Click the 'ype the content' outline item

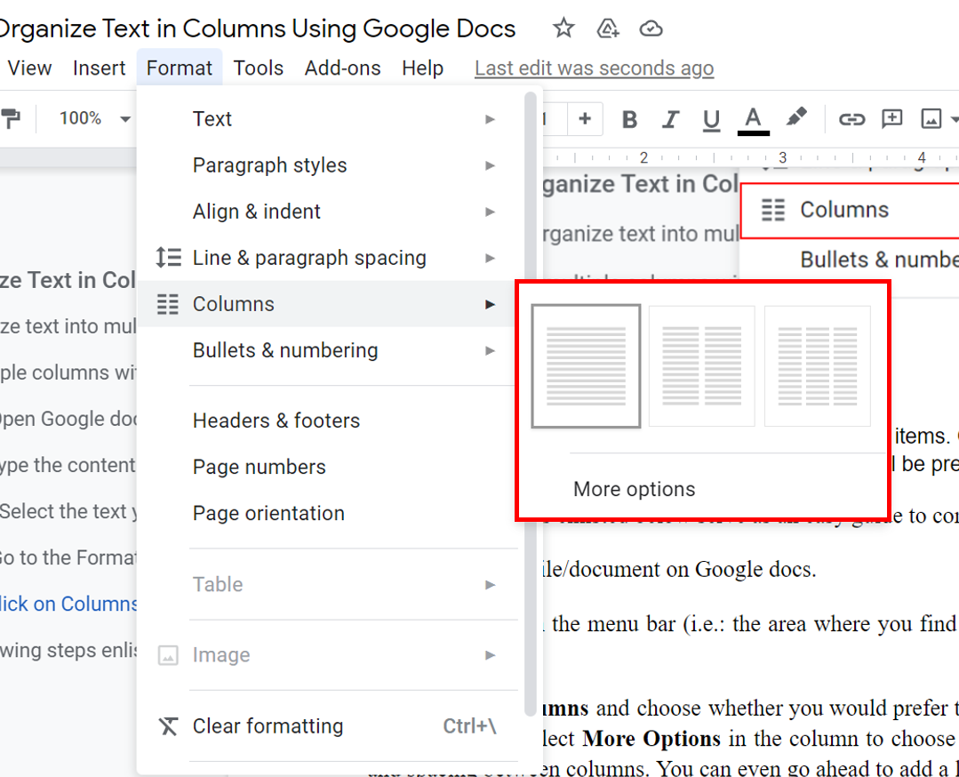click(68, 465)
